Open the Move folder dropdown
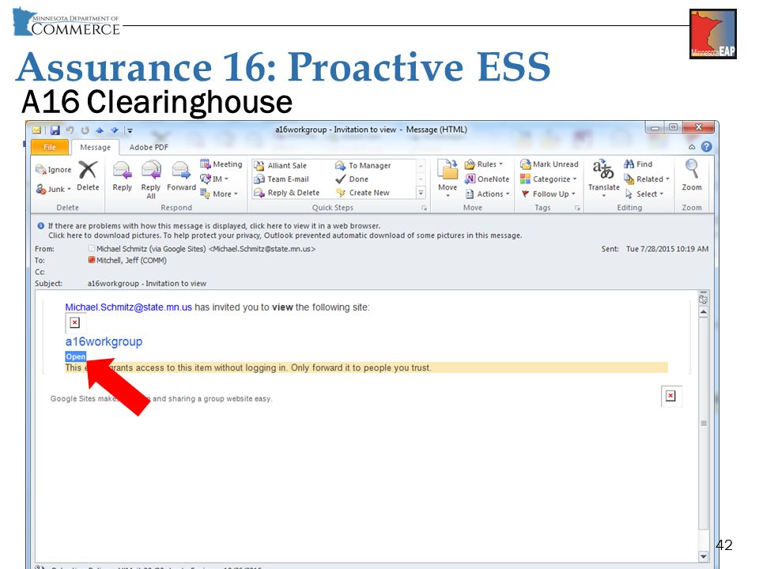 click(x=447, y=178)
